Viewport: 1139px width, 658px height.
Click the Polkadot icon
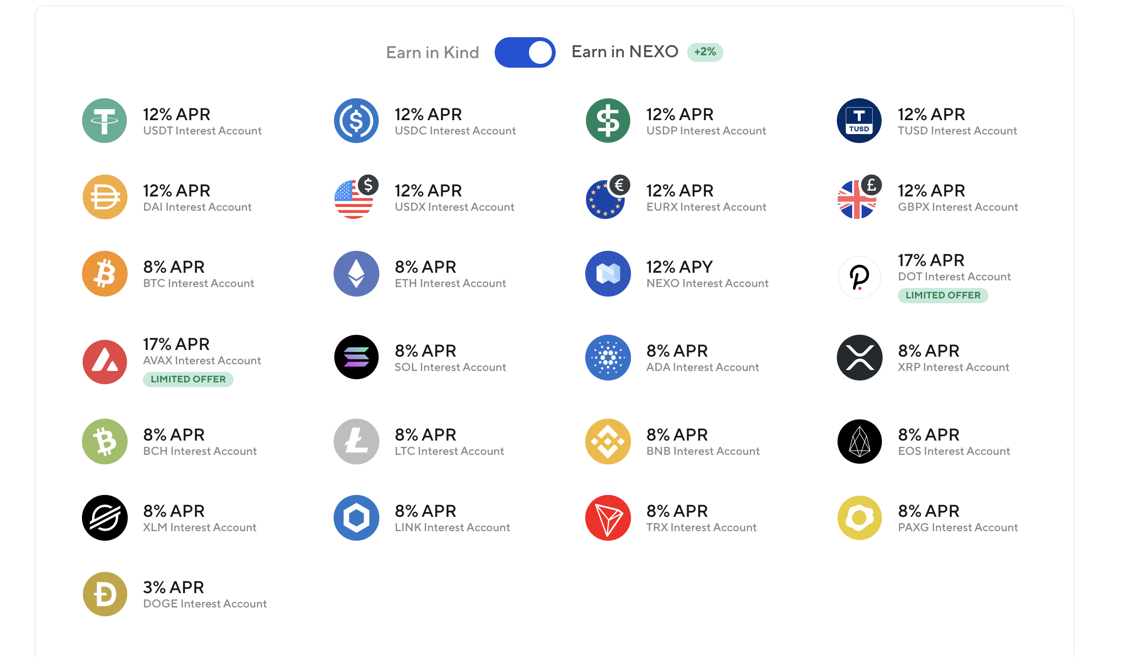tap(858, 278)
